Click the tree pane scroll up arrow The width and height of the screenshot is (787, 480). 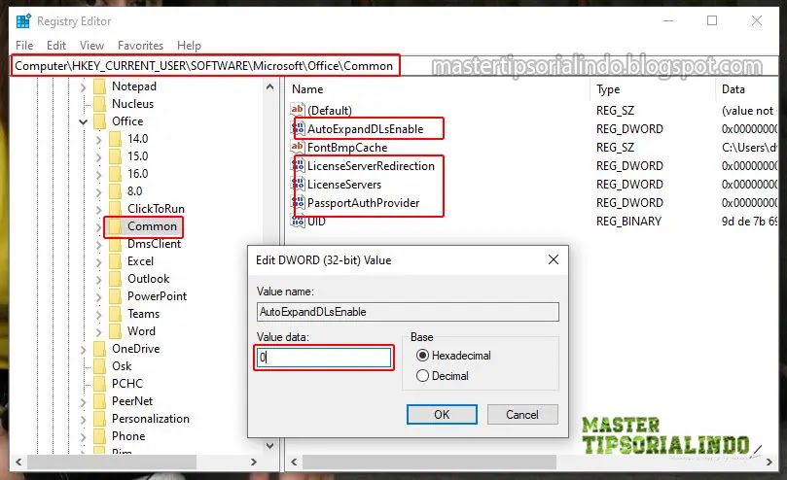click(270, 86)
